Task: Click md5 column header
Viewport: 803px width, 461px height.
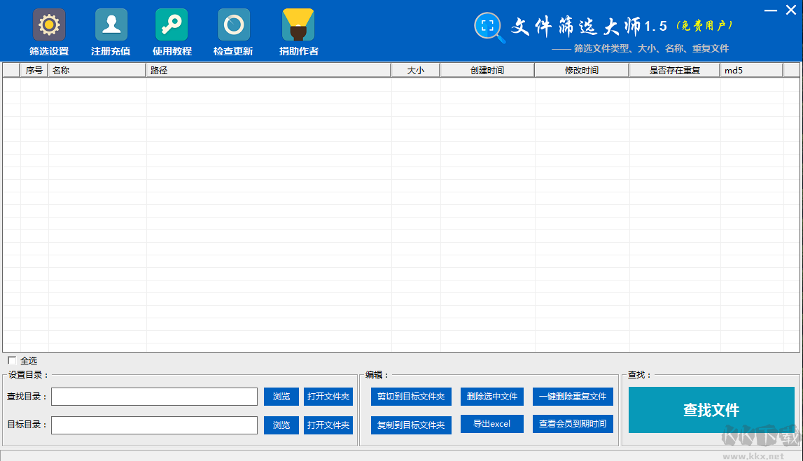Action: tap(751, 70)
